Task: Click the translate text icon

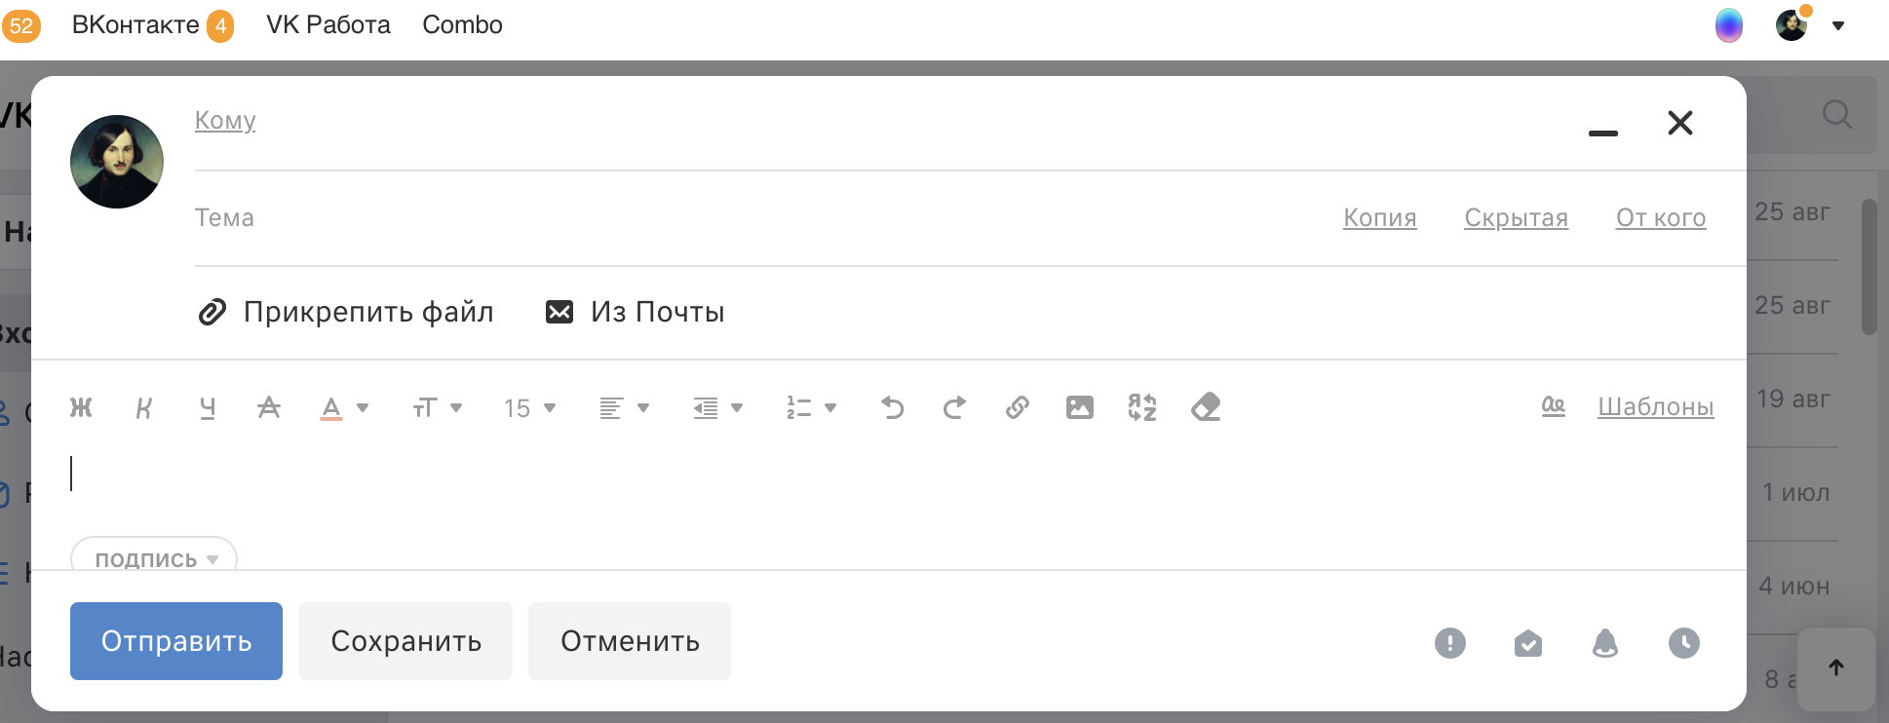Action: coord(1141,407)
